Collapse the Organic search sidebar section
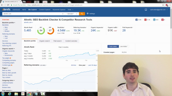Image resolution: width=172 pixels, height=96 pixels. (8, 49)
